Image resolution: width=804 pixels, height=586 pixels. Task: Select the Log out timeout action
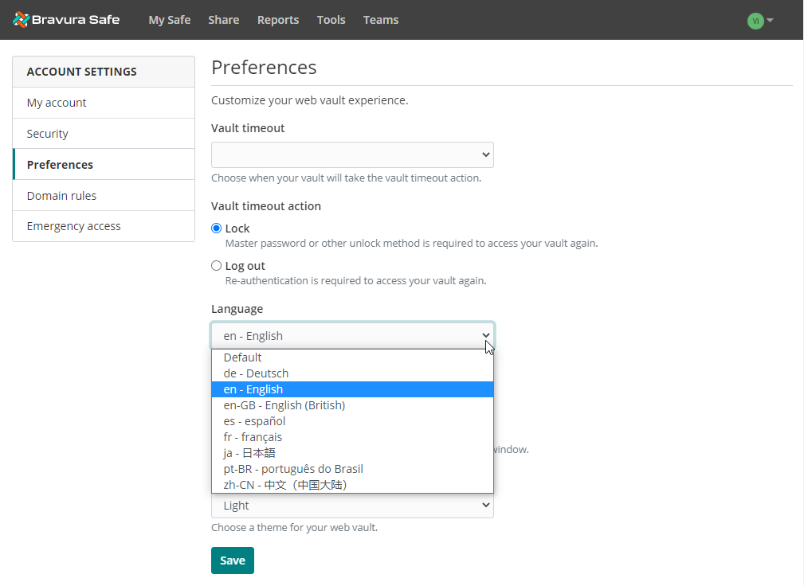click(x=217, y=266)
